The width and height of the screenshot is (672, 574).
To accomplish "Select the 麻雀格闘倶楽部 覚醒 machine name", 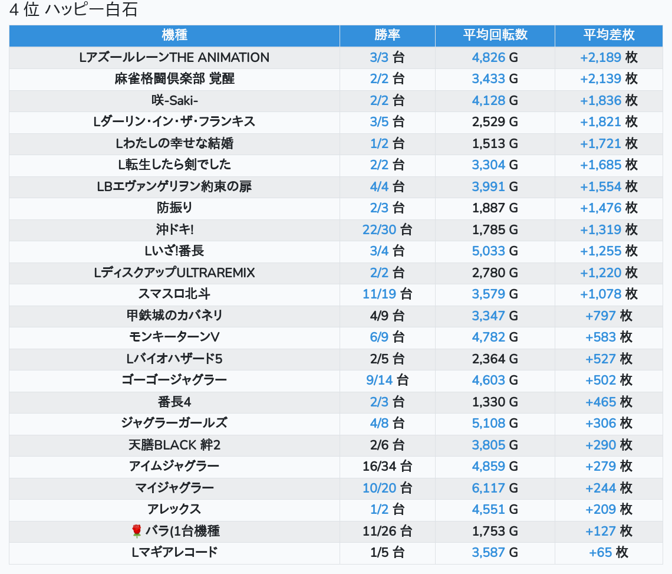I will [x=174, y=79].
